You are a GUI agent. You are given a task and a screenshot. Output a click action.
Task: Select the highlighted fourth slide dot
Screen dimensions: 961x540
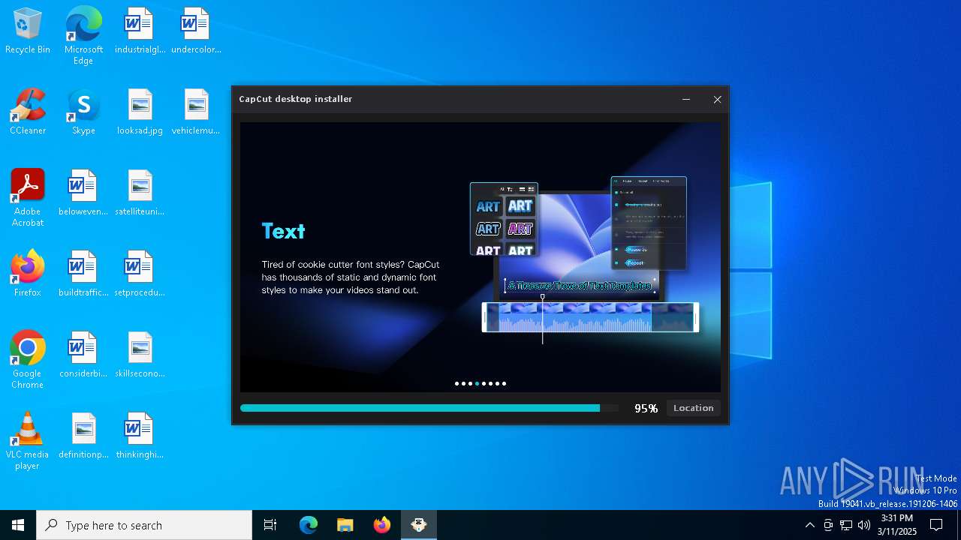click(477, 383)
